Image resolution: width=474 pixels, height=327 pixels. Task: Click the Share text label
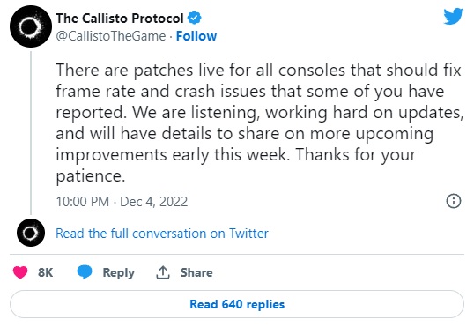pyautogui.click(x=196, y=272)
